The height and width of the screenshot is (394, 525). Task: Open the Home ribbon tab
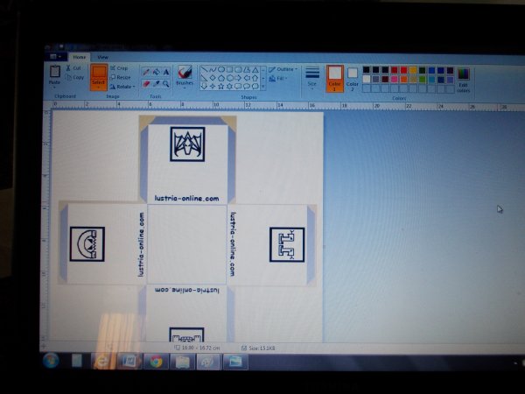pos(80,55)
